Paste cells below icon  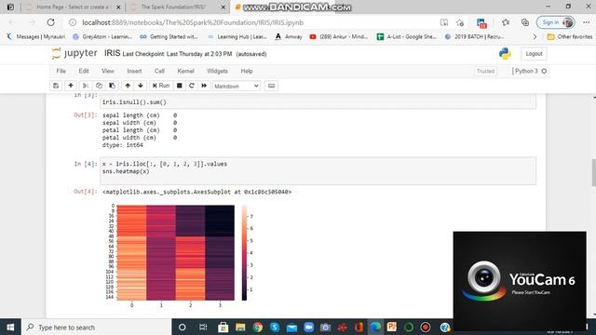[112, 86]
